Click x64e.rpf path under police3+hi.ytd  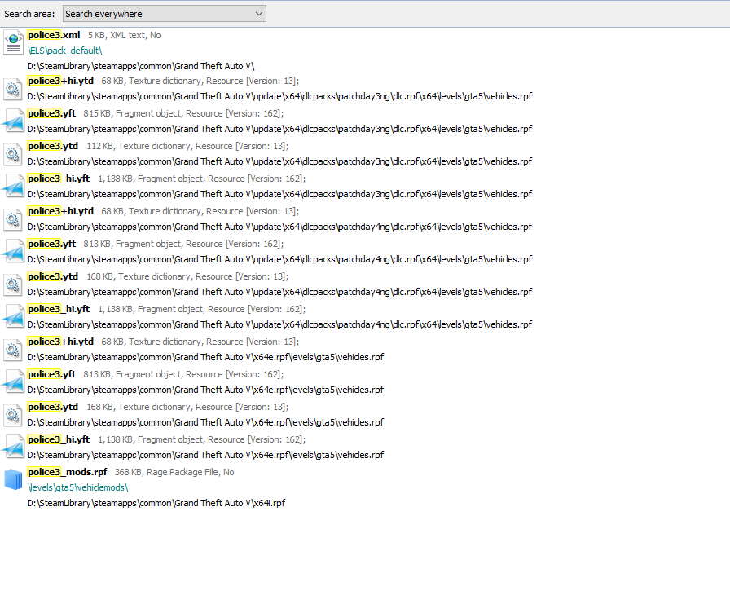(x=205, y=357)
